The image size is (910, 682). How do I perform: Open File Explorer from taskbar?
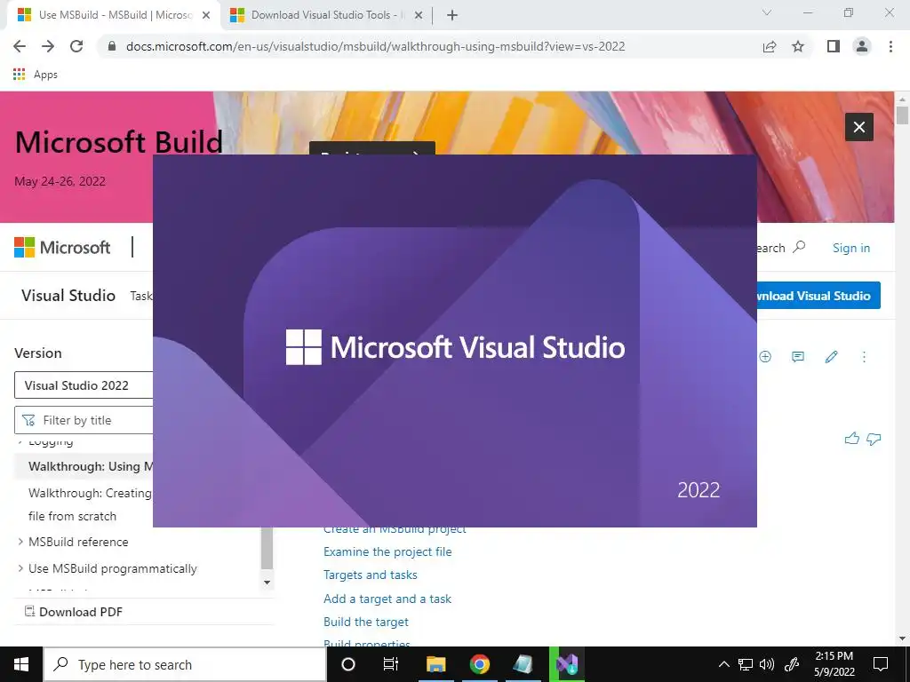435,664
